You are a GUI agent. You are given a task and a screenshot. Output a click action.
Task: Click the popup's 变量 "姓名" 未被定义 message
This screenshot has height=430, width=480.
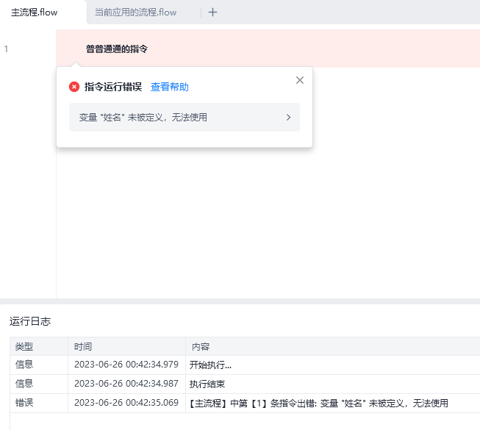pos(143,117)
